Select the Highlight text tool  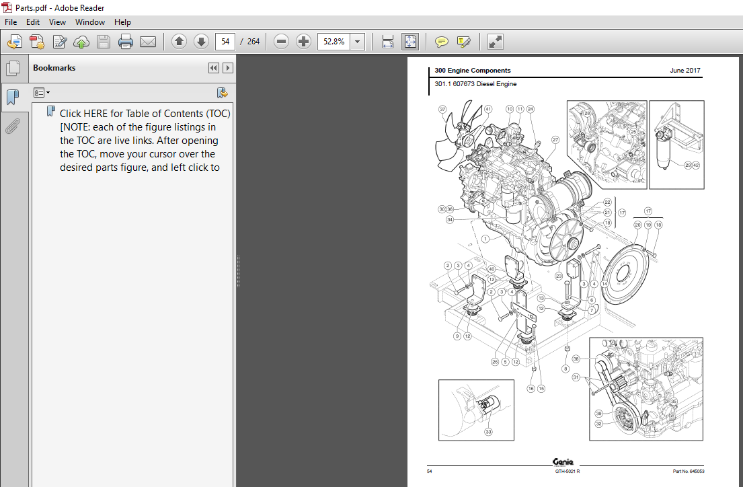463,42
